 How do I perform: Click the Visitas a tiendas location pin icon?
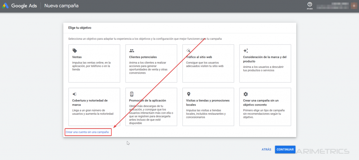[x=188, y=94]
